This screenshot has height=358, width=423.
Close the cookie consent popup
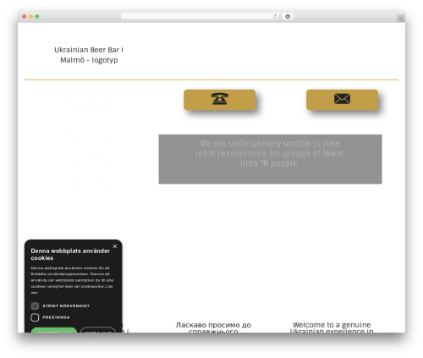(x=115, y=246)
